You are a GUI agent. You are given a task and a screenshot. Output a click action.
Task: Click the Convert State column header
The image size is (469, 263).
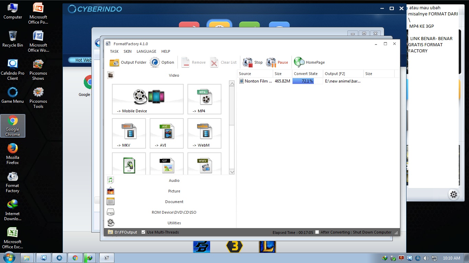point(308,74)
